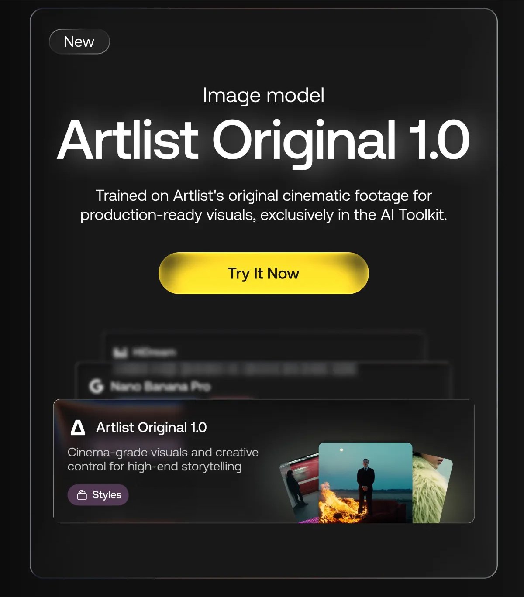Image resolution: width=524 pixels, height=597 pixels.
Task: Hit the yellow Try It Now button
Action: coord(264,273)
